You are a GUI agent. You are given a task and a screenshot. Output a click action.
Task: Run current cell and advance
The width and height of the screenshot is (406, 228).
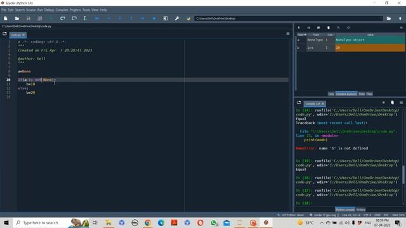74,18
